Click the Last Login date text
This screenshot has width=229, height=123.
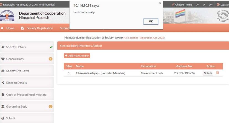(36, 5)
